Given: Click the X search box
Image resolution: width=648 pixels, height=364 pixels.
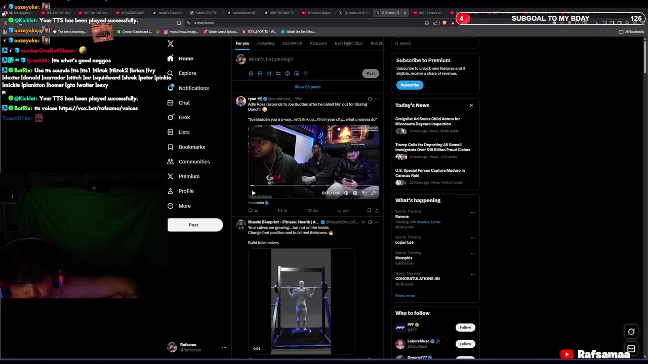Looking at the screenshot, I should coord(435,43).
